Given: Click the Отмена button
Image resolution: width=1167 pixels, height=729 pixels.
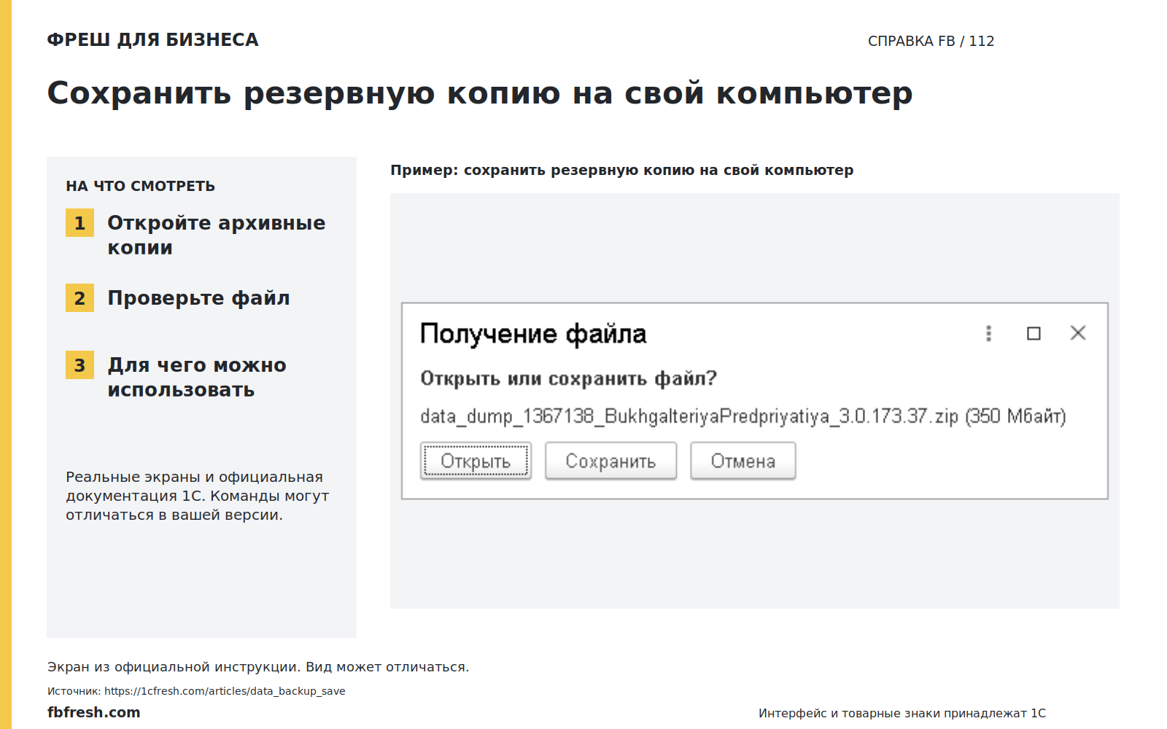Looking at the screenshot, I should click(x=743, y=461).
